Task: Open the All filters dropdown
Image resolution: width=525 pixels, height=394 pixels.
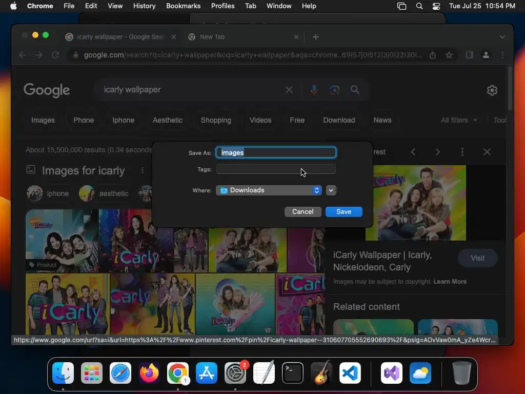Action: point(459,120)
